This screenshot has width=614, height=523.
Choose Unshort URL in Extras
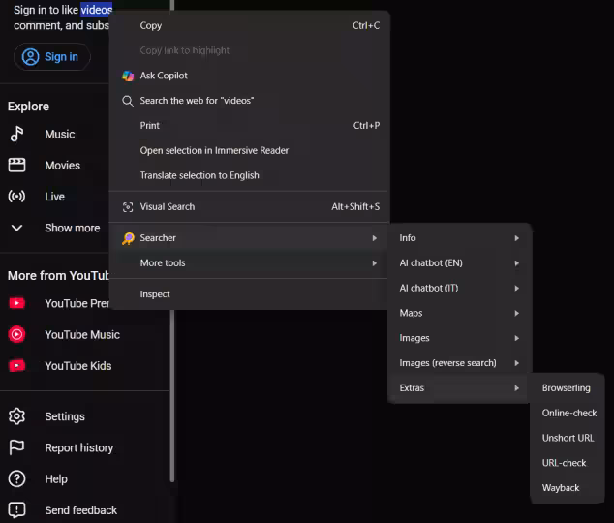point(568,438)
